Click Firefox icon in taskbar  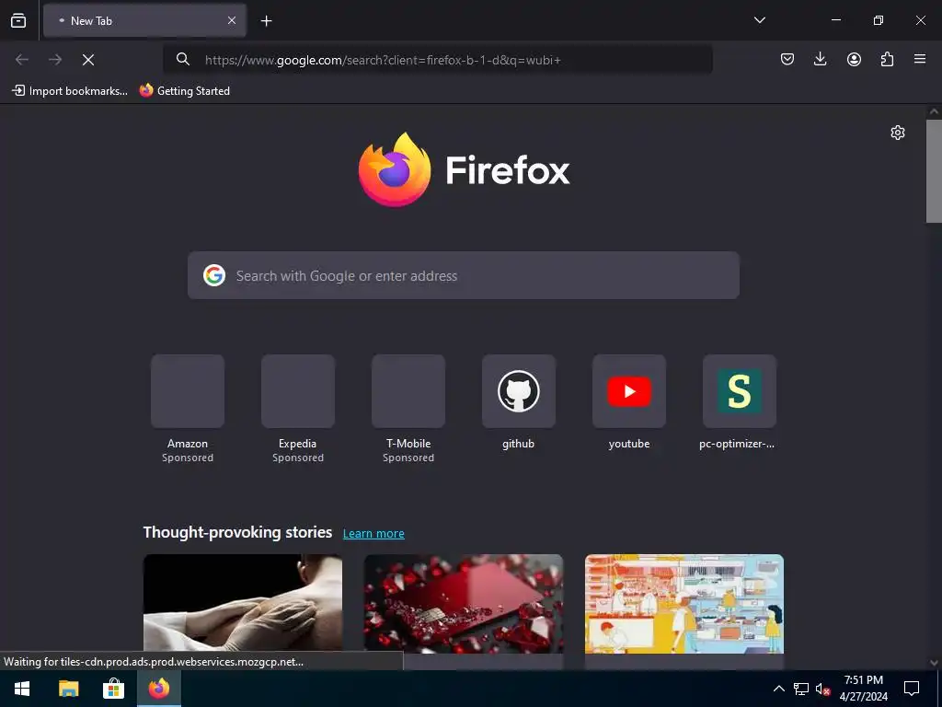coord(159,689)
